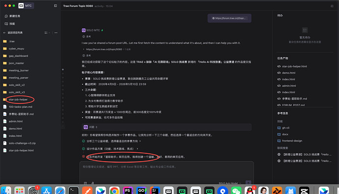Open the docx skill reference
This screenshot has height=194, width=339.
[x=283, y=134]
